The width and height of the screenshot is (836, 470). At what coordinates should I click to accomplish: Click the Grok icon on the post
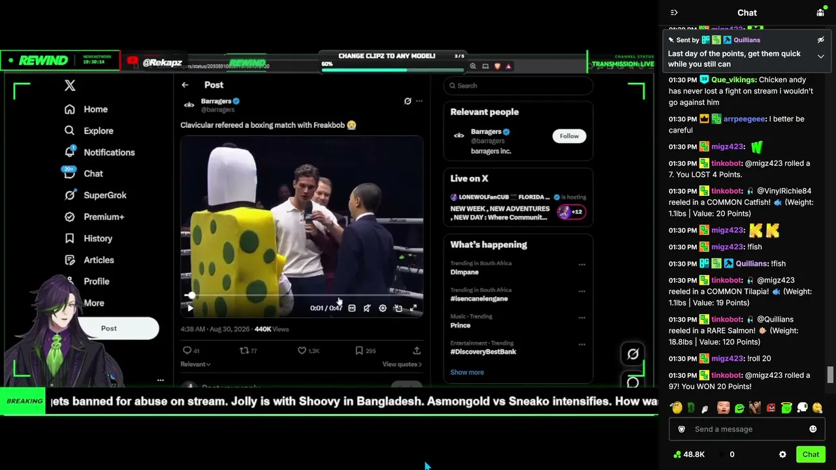click(408, 101)
